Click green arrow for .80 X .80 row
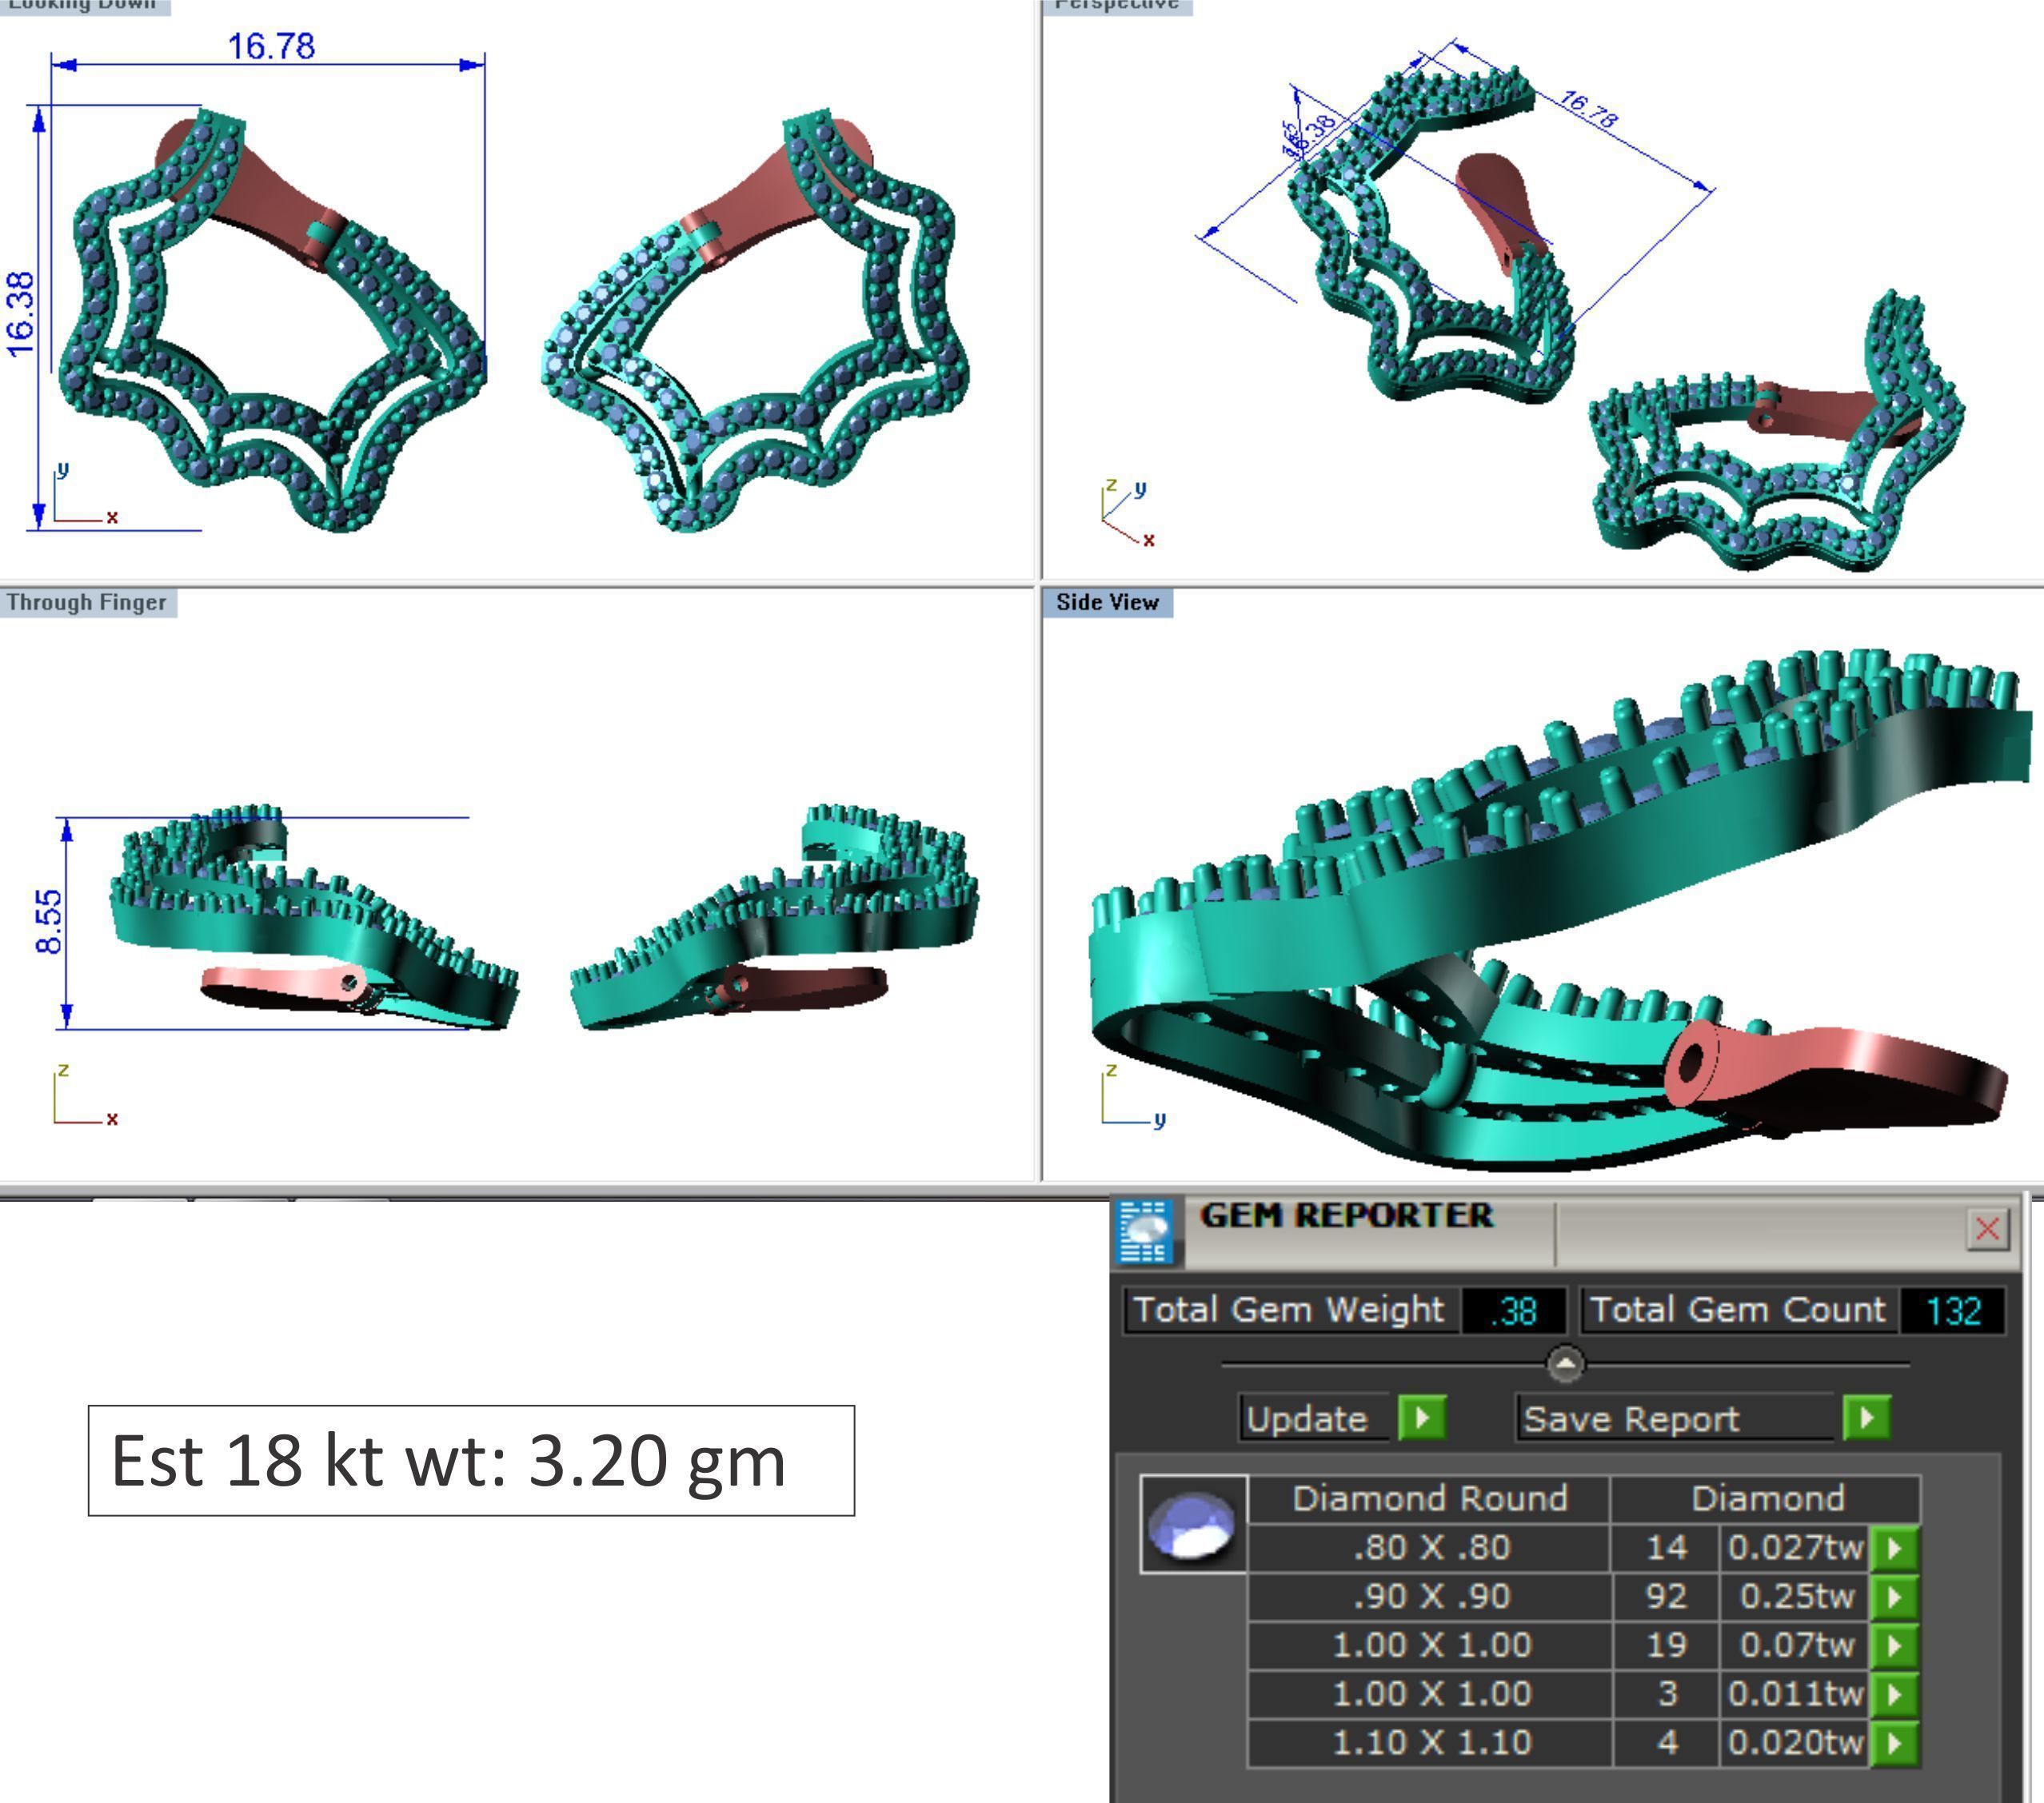The height and width of the screenshot is (1803, 2044). (1894, 1548)
